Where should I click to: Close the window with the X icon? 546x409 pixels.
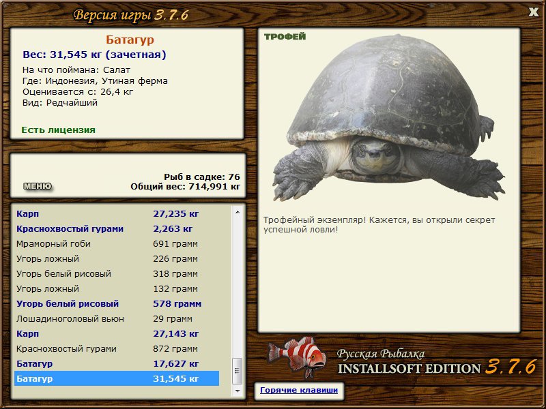[533, 12]
